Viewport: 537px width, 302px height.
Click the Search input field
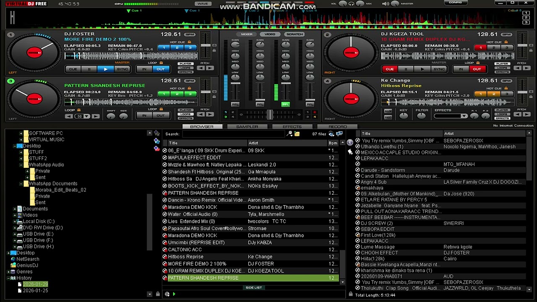point(233,134)
